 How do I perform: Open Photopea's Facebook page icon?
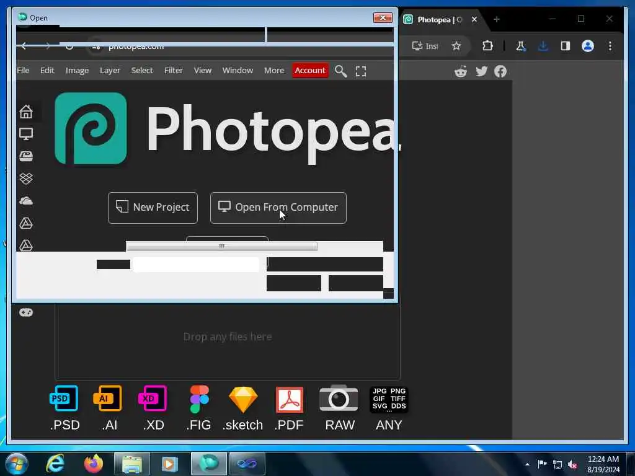[500, 72]
